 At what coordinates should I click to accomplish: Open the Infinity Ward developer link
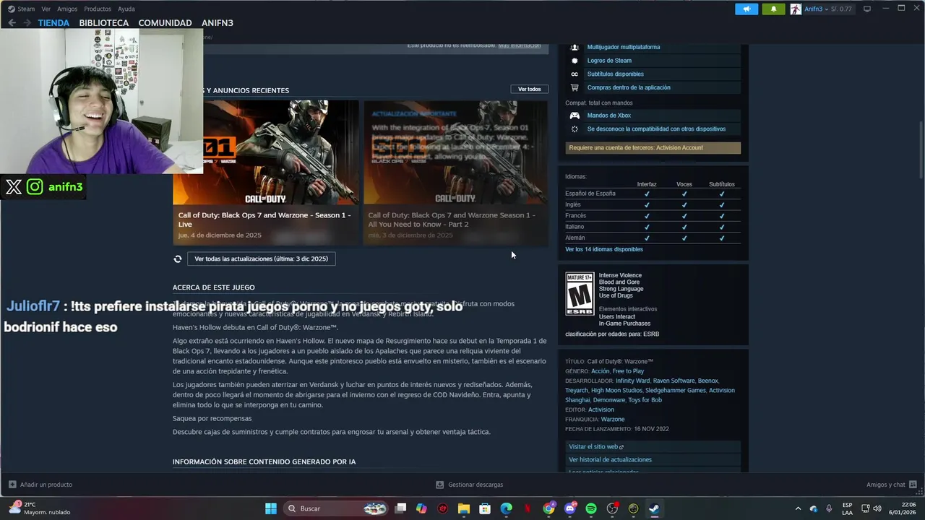[632, 381]
